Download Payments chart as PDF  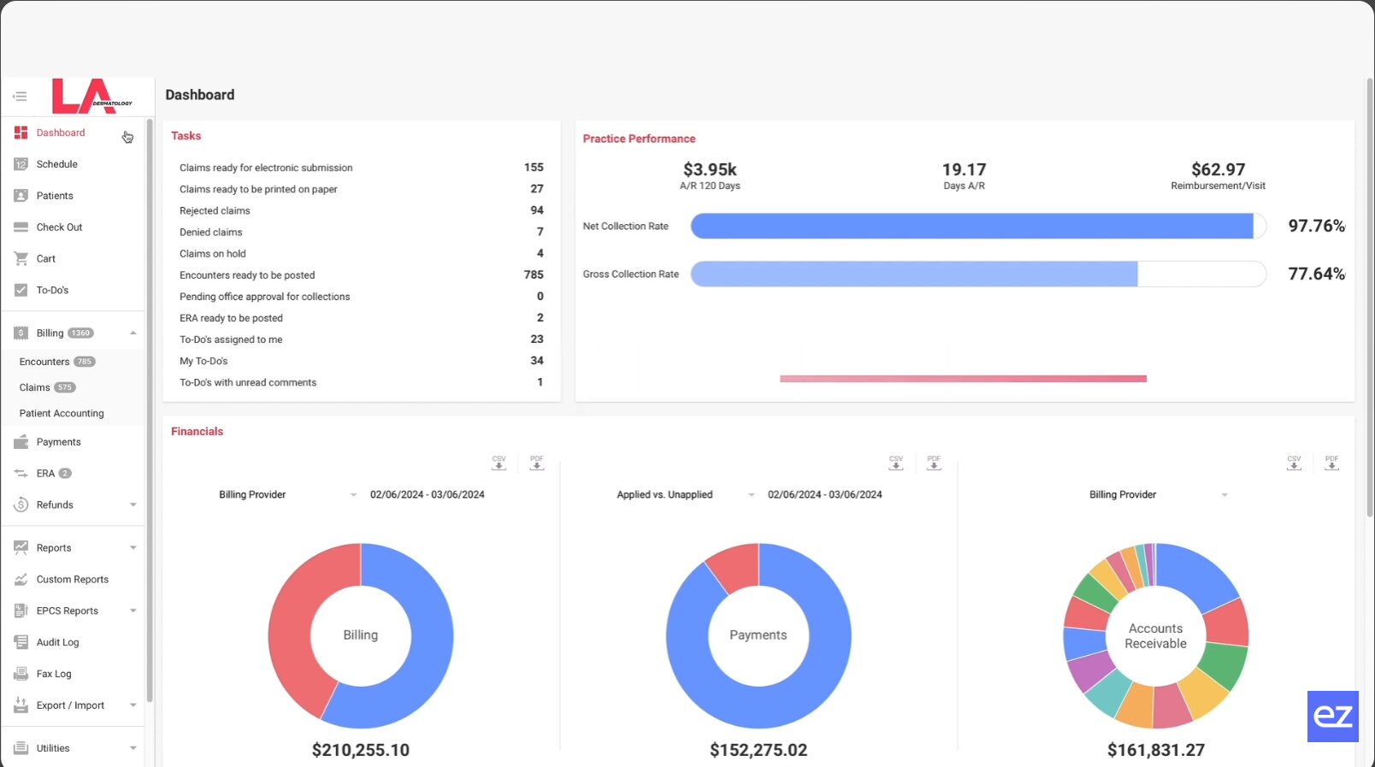tap(934, 463)
